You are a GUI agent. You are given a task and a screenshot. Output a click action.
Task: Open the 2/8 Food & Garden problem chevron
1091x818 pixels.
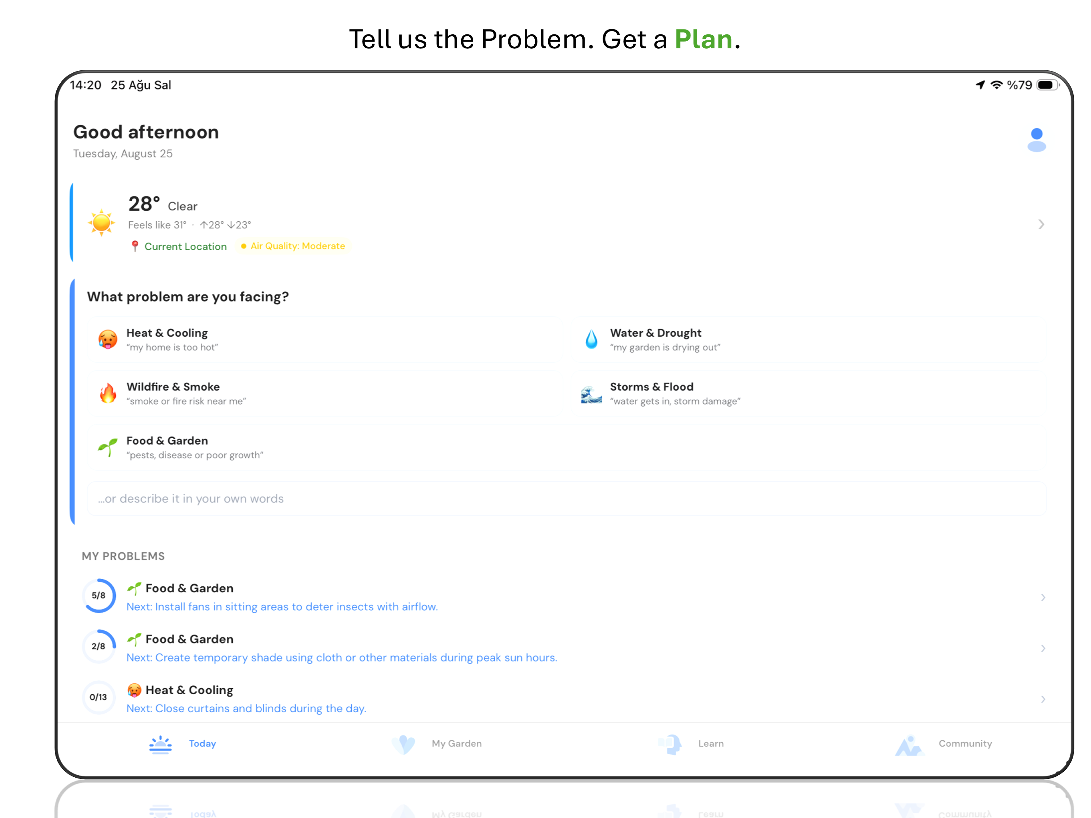coord(1043,648)
